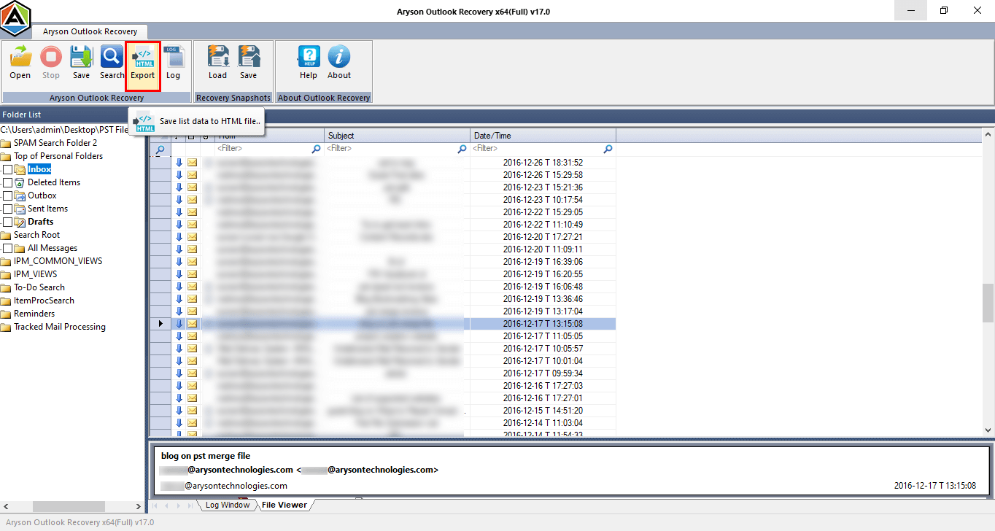
Task: Click the envelope icon in the 13:15:08 row
Action: [193, 323]
